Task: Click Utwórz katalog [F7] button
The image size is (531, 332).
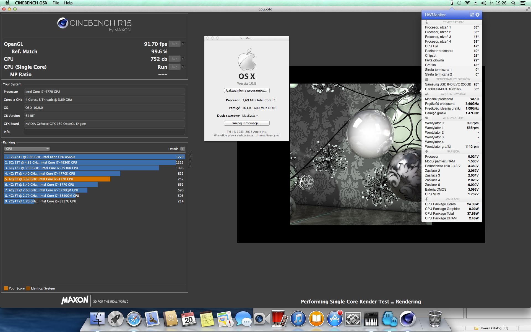Action: click(491, 328)
